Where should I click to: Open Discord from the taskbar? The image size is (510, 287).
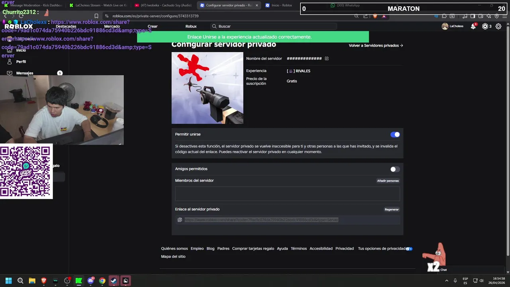90,281
